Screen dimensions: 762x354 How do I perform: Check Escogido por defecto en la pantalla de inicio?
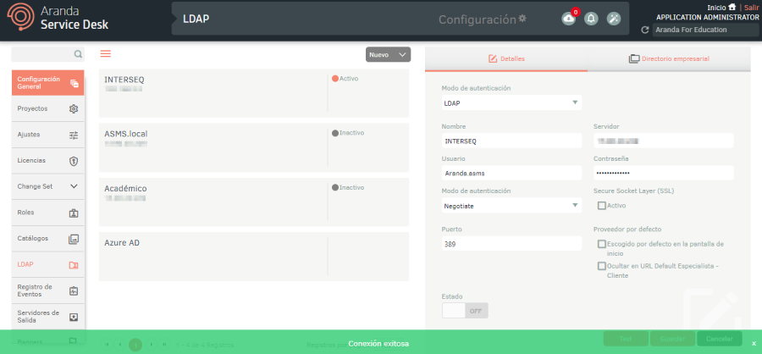click(x=602, y=244)
